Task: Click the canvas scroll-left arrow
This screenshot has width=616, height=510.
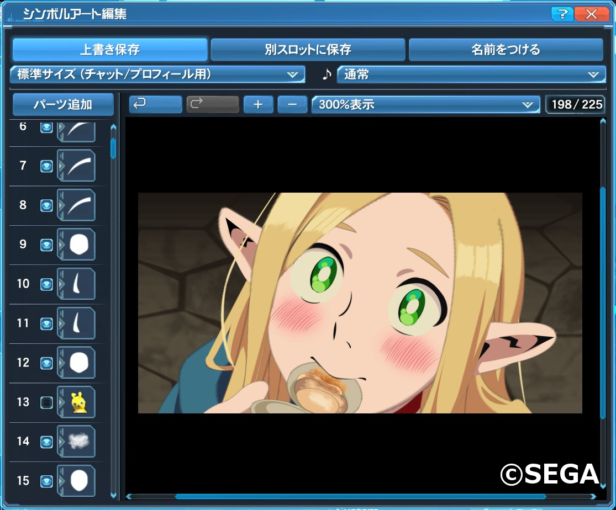Action: 129,497
